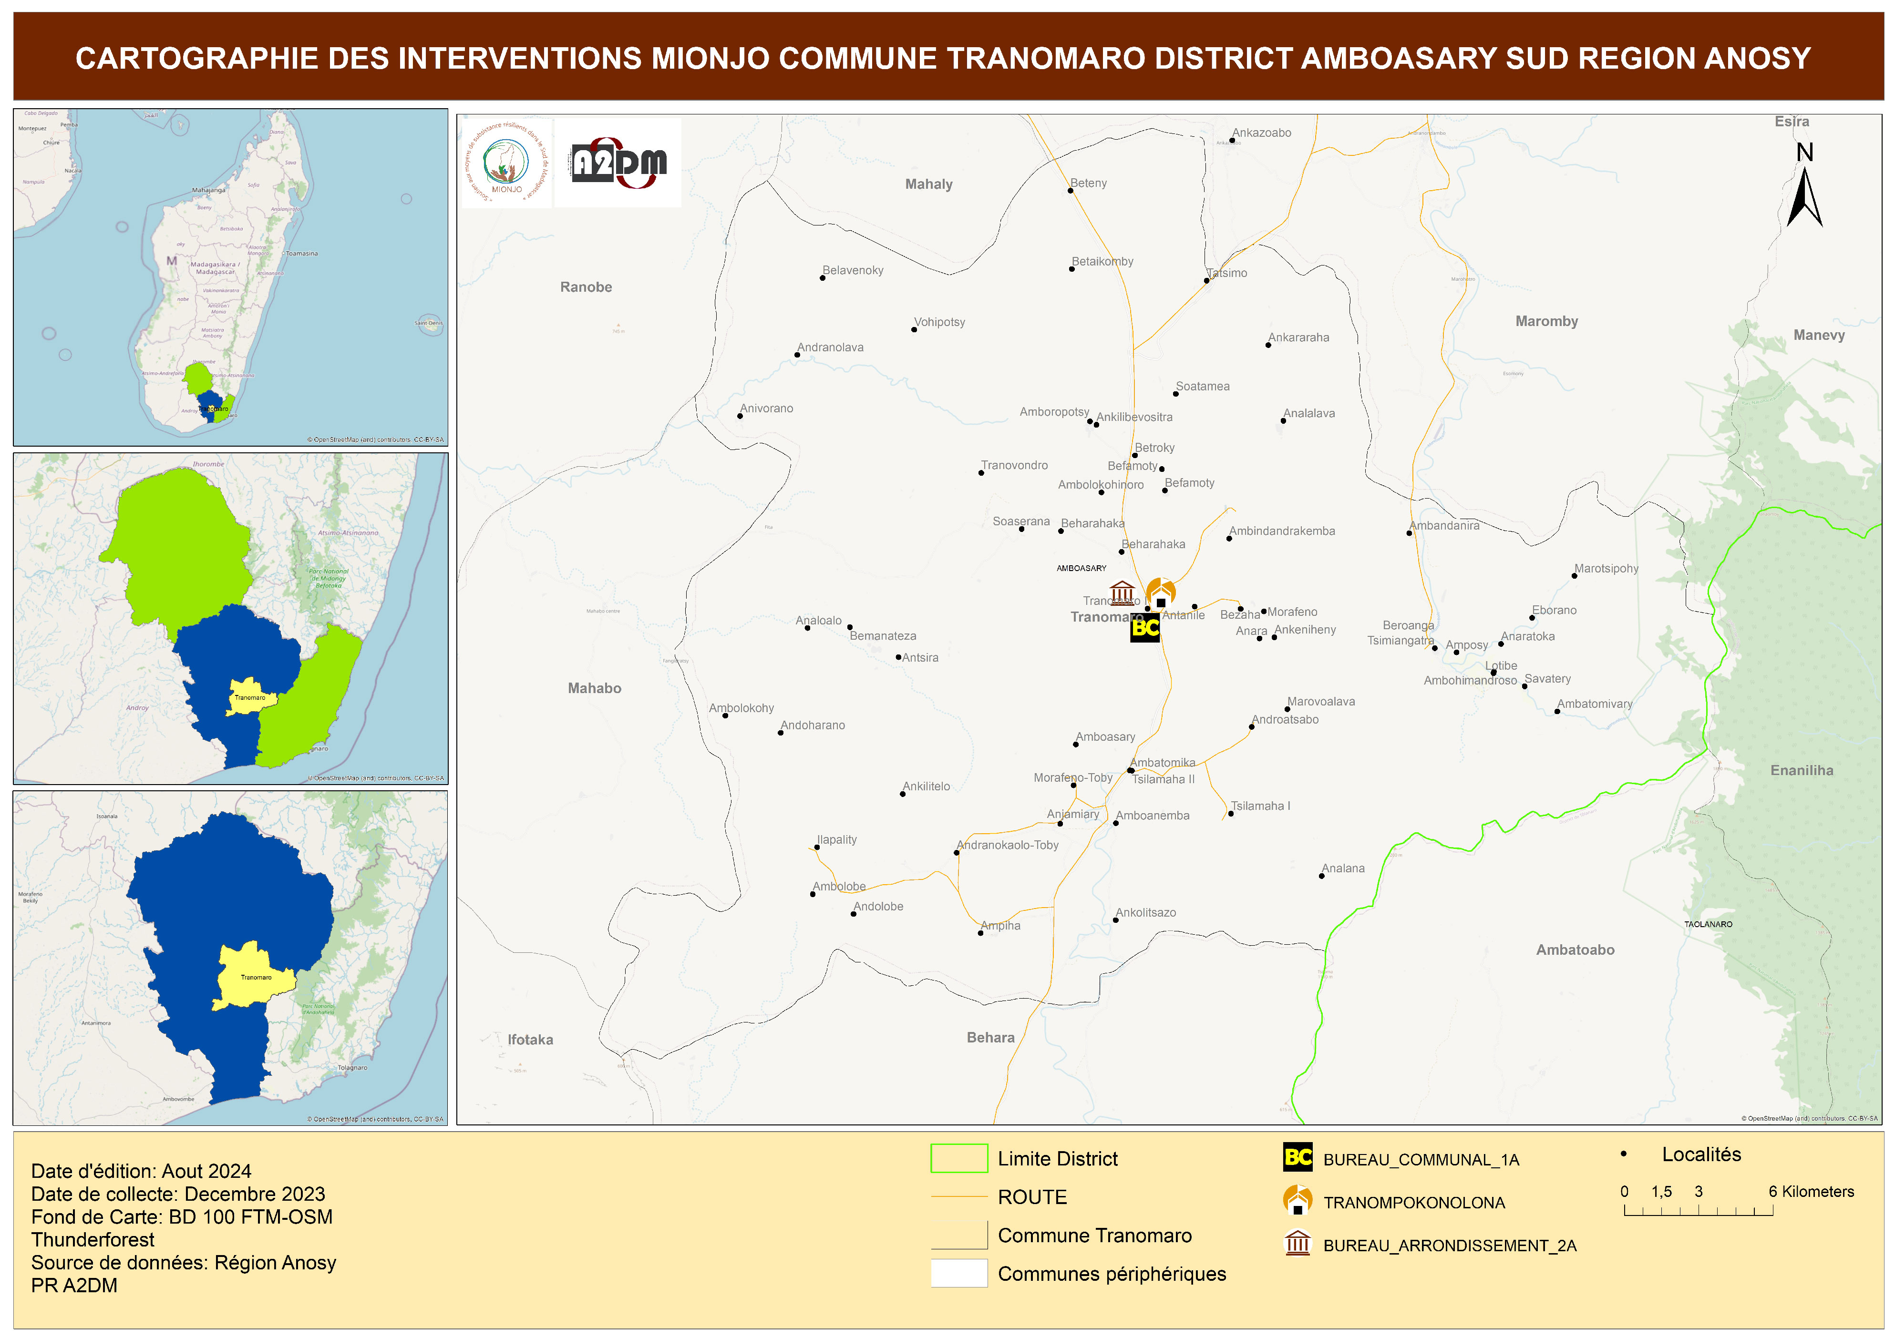Click the BC bureau communal icon on map
The height and width of the screenshot is (1338, 1895).
point(1145,628)
